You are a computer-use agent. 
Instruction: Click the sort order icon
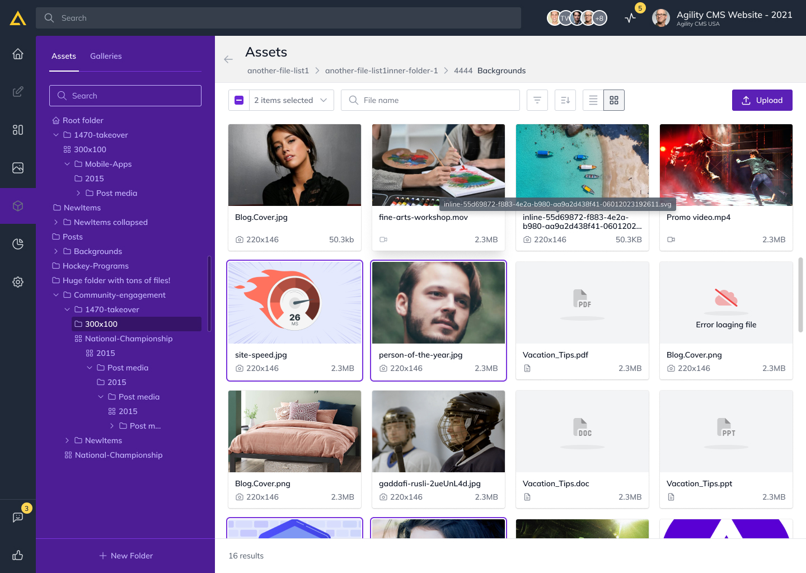pos(565,100)
